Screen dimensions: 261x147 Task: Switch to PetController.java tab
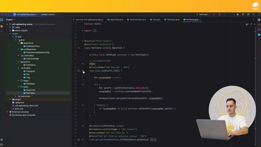pos(136,20)
